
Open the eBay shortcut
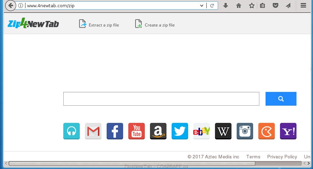click(x=202, y=131)
